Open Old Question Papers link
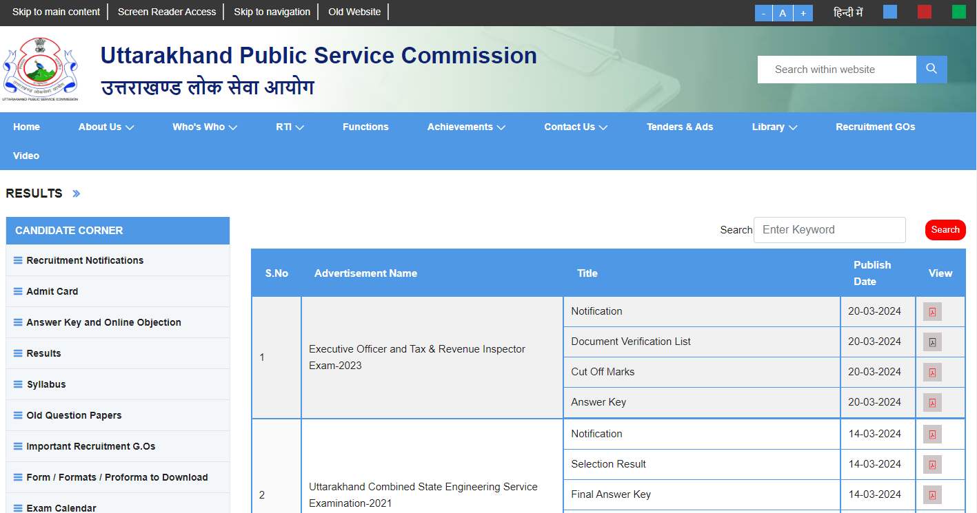Screen dimensions: 977x513 (74, 415)
